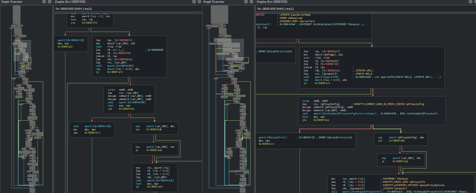The image size is (476, 193).
Task: Float the raw-assembly Graphe panel
Action: point(194,2)
